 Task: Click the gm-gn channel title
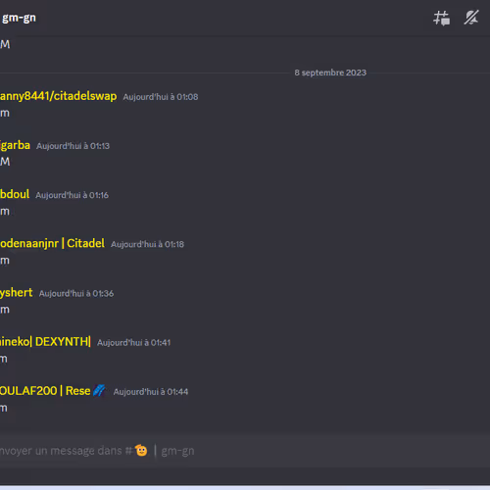(19, 18)
